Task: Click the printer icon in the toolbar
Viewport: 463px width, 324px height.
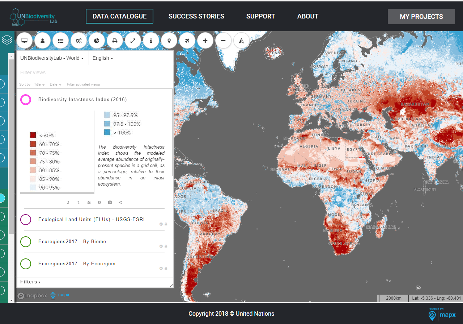Action: coord(115,41)
